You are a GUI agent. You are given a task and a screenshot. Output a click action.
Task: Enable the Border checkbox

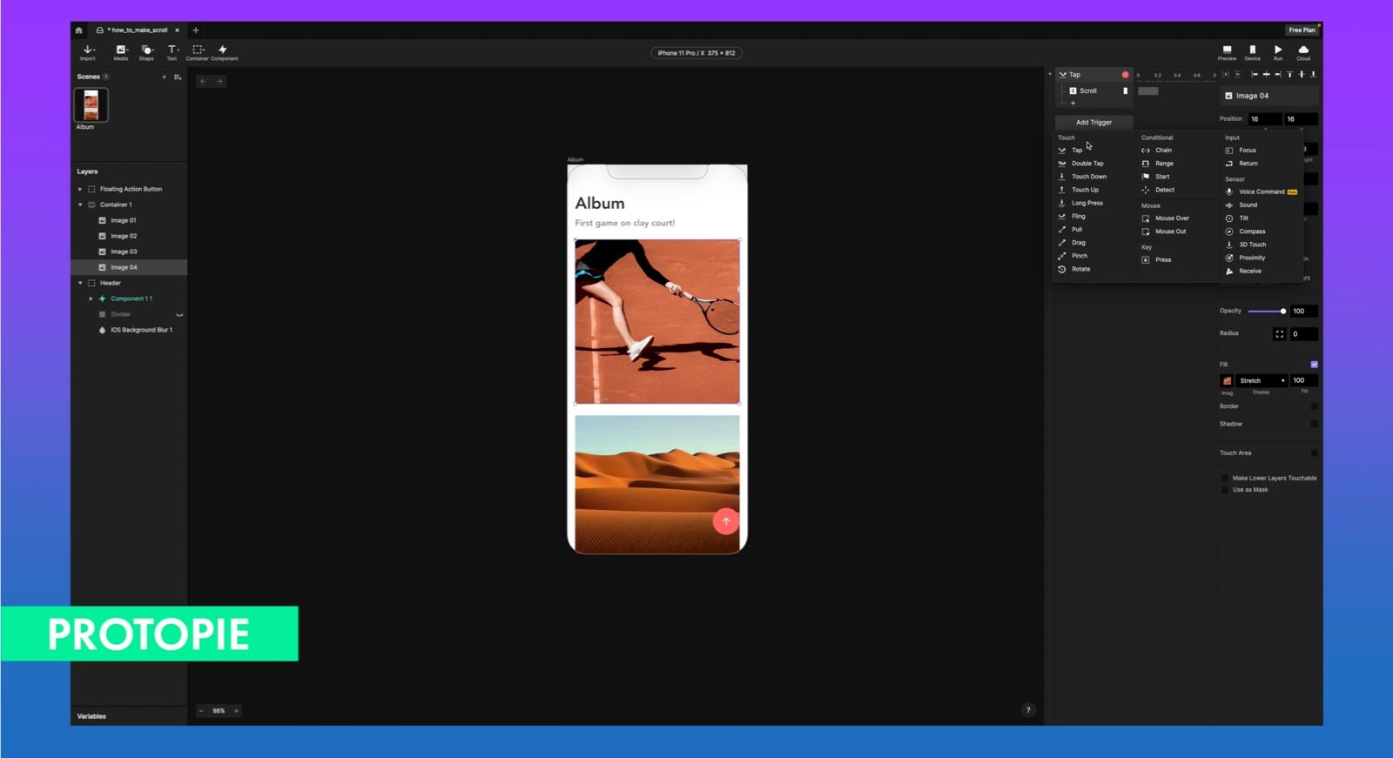click(x=1314, y=406)
